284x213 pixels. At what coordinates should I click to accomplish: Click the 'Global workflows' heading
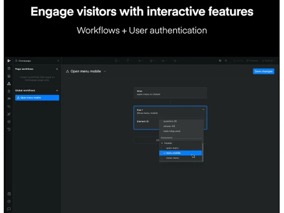pyautogui.click(x=25, y=90)
